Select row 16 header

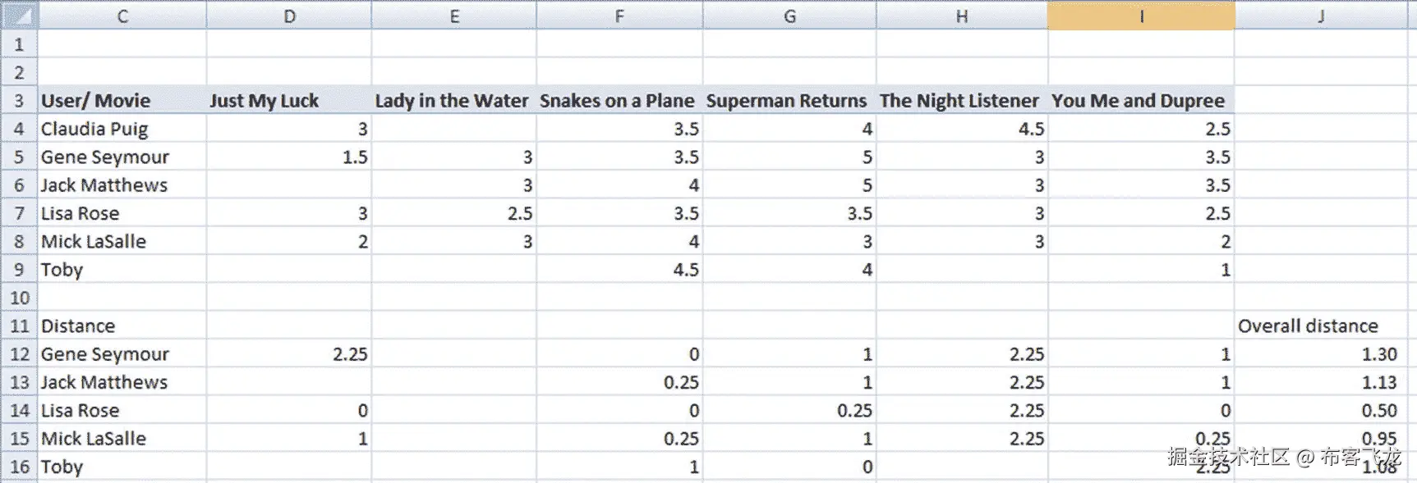pyautogui.click(x=19, y=467)
